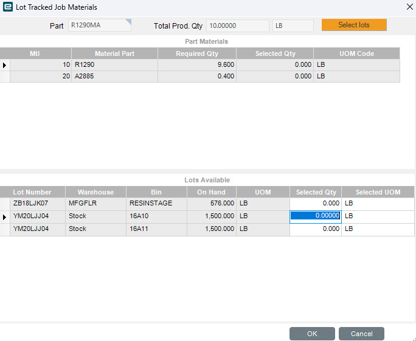Select lot ZB18LJK07 cell
The height and width of the screenshot is (341, 416).
pos(38,204)
